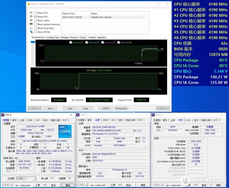Image resolution: width=229 pixels, height=188 pixels.
Task: Click the Stress local disks icon
Action: click(31, 28)
